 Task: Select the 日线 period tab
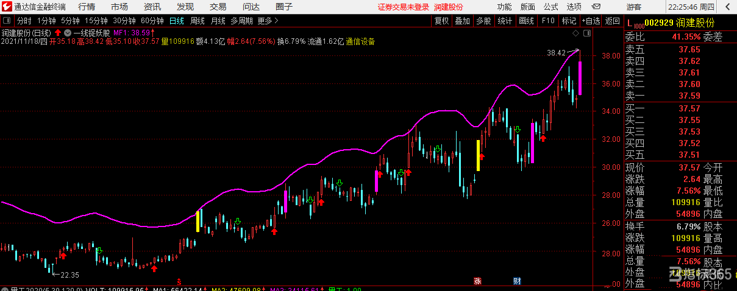[x=177, y=21]
